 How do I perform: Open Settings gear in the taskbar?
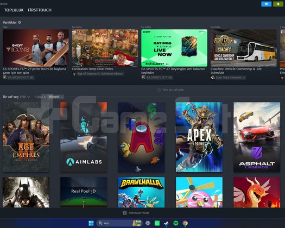(148, 223)
